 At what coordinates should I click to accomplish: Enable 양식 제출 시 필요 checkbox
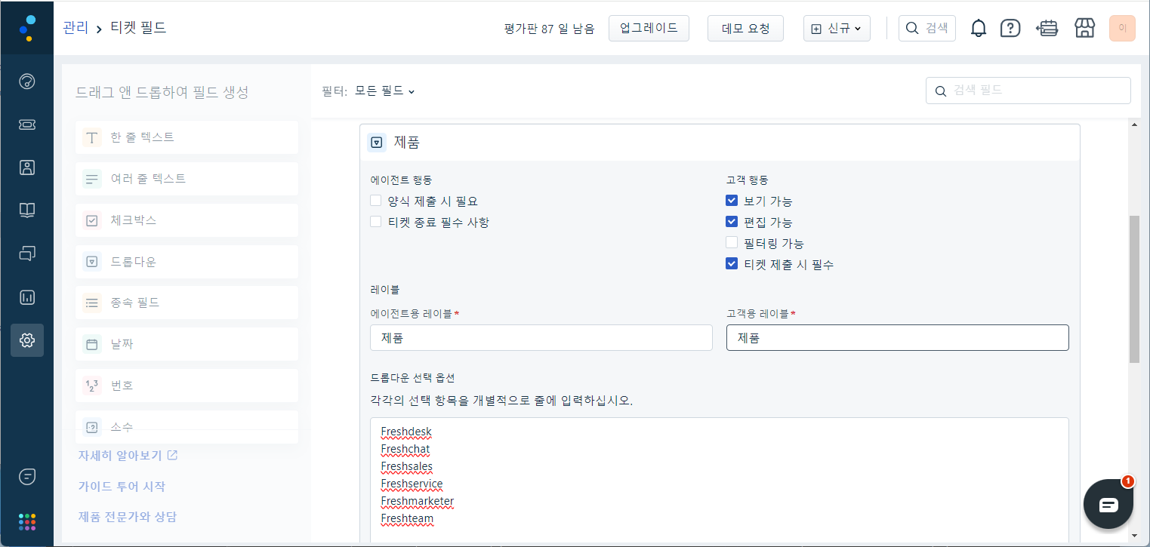pos(376,201)
